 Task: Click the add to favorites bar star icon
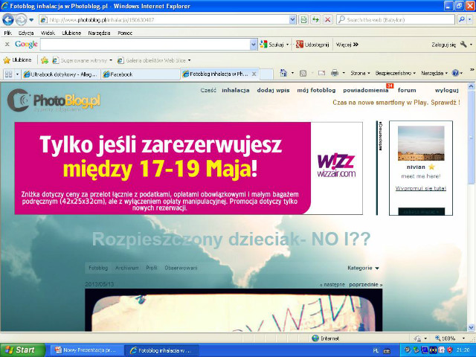(x=45, y=60)
